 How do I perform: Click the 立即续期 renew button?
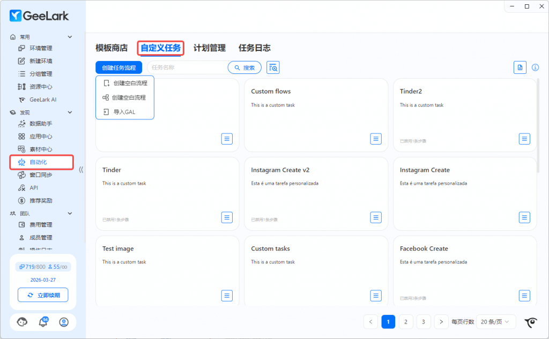[43, 295]
